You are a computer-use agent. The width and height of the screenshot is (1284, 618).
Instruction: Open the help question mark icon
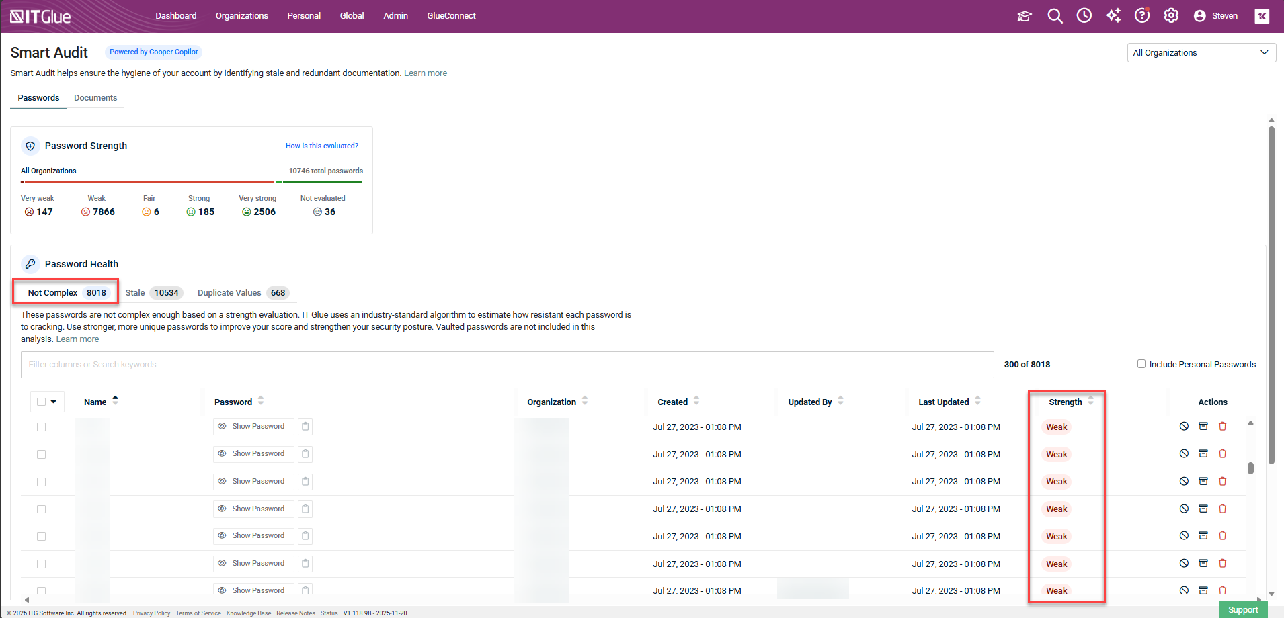(1141, 16)
